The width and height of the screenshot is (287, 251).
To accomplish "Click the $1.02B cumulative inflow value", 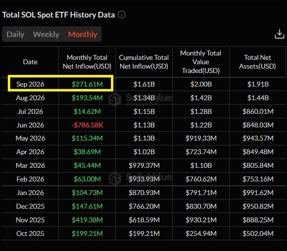I will pyautogui.click(x=144, y=152).
